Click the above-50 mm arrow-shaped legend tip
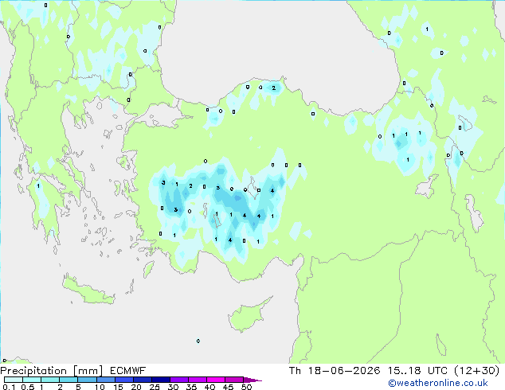 (252, 380)
